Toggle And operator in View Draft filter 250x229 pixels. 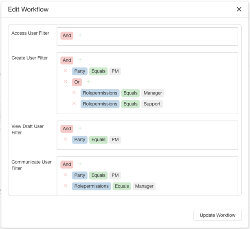point(67,129)
